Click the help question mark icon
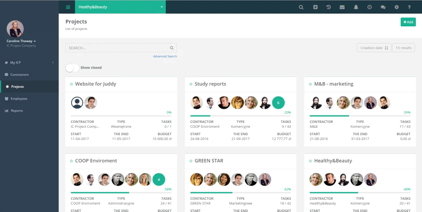 pyautogui.click(x=409, y=7)
